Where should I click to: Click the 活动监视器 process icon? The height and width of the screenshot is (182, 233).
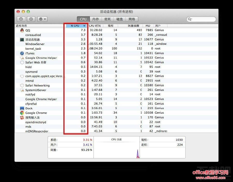22,40
